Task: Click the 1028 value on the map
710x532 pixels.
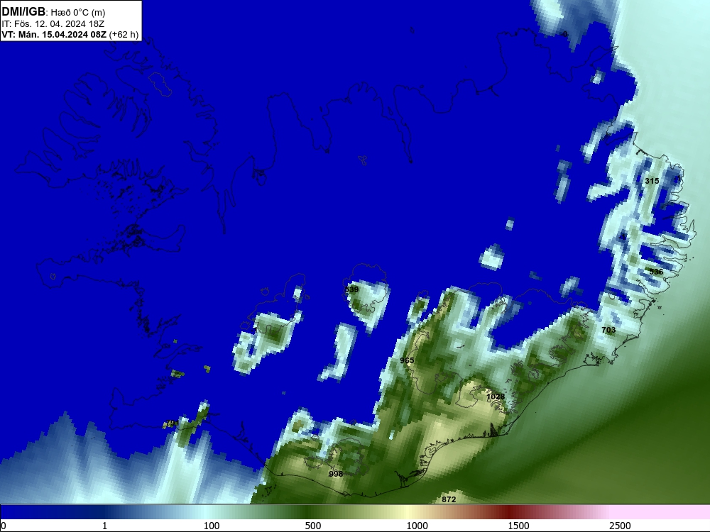Action: pos(496,397)
